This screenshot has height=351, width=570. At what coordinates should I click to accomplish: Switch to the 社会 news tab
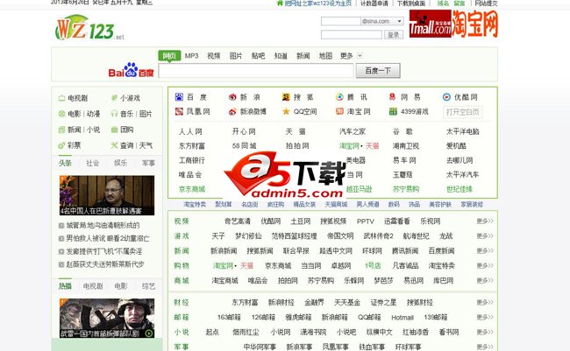[x=93, y=163]
